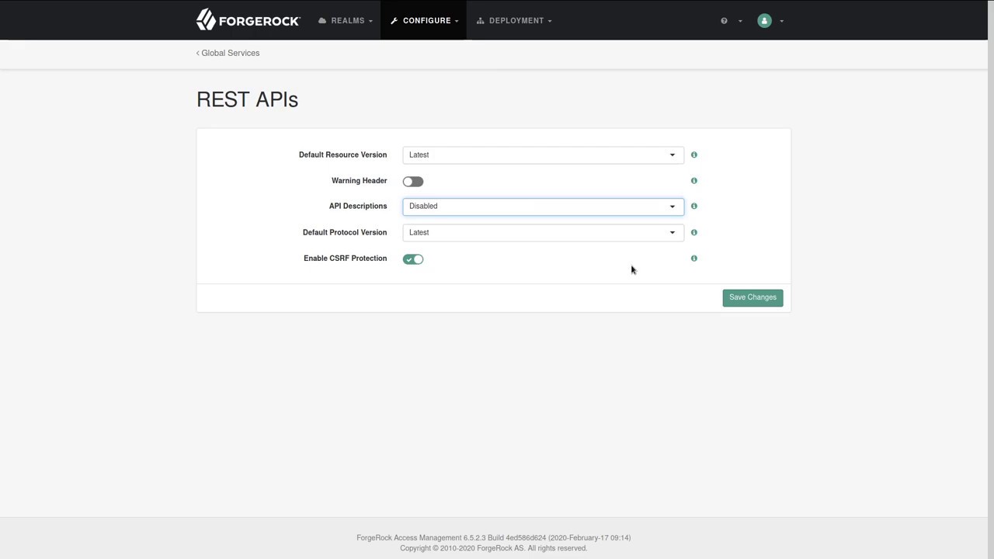
Task: Show info icon for API Descriptions
Action: pos(694,207)
